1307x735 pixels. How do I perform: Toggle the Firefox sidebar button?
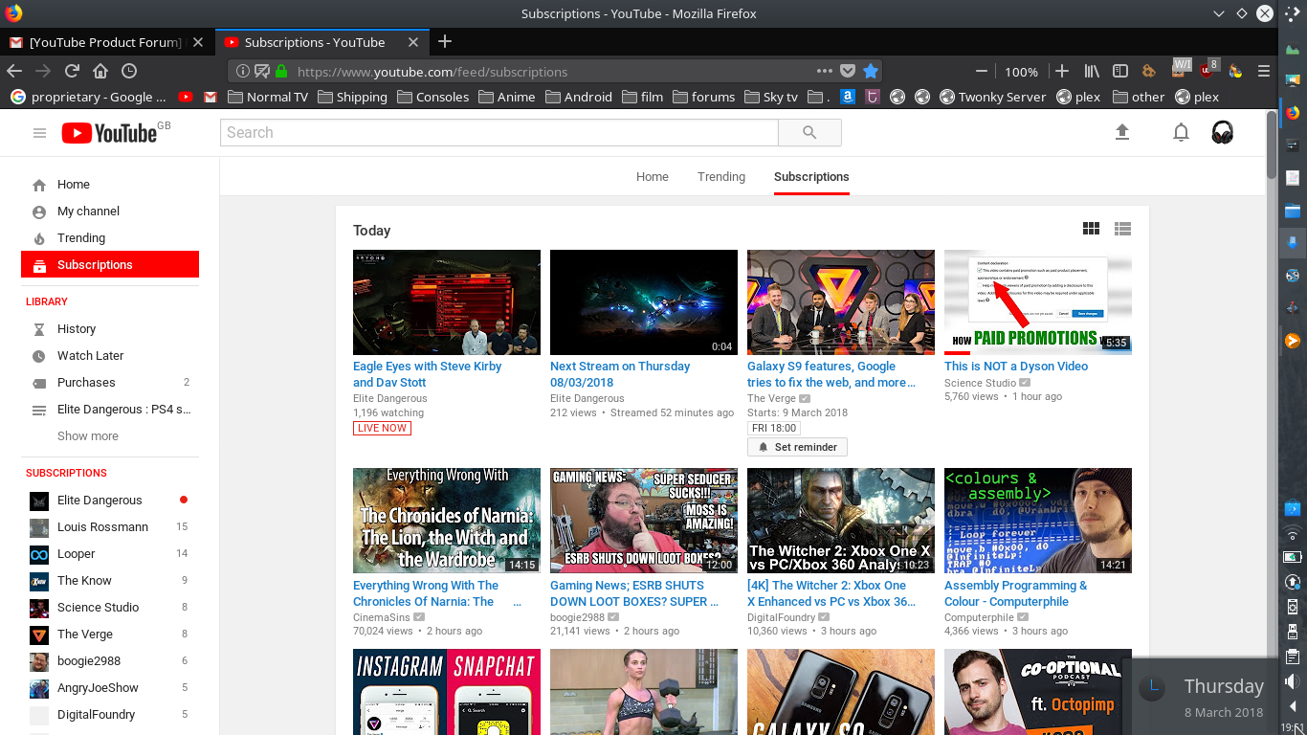(1120, 71)
